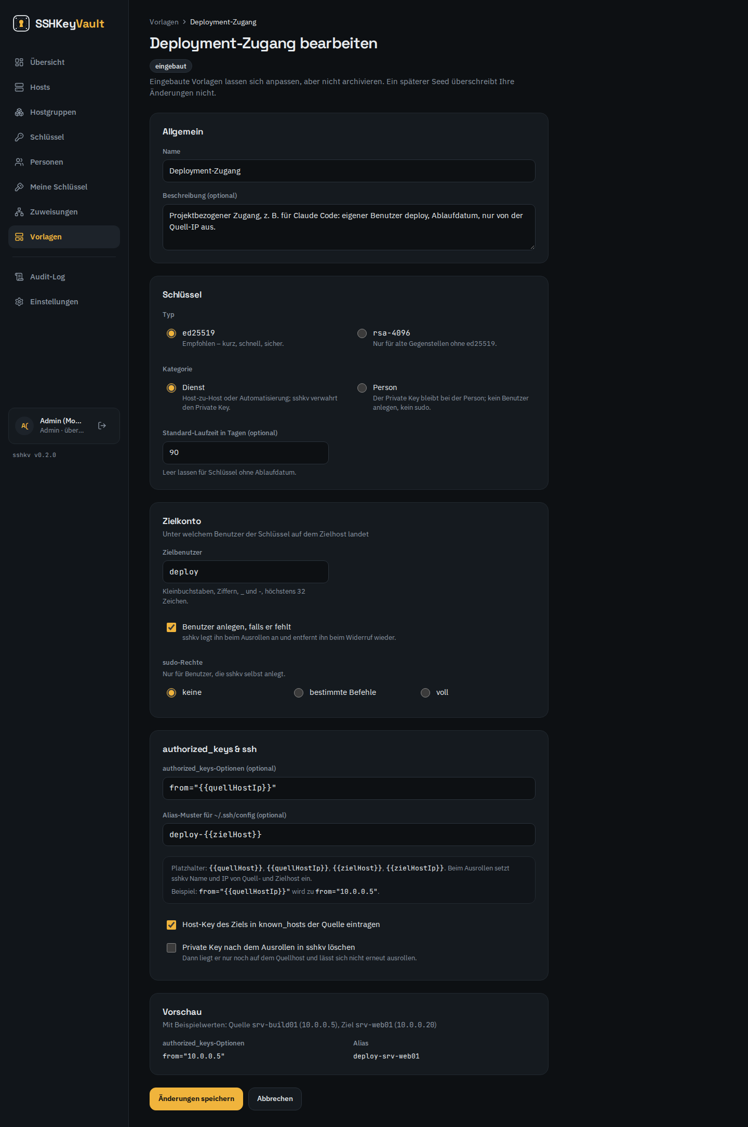The height and width of the screenshot is (1127, 748).
Task: Uncheck 'Benutzer anlegen, falls er fehlt'
Action: 171,627
